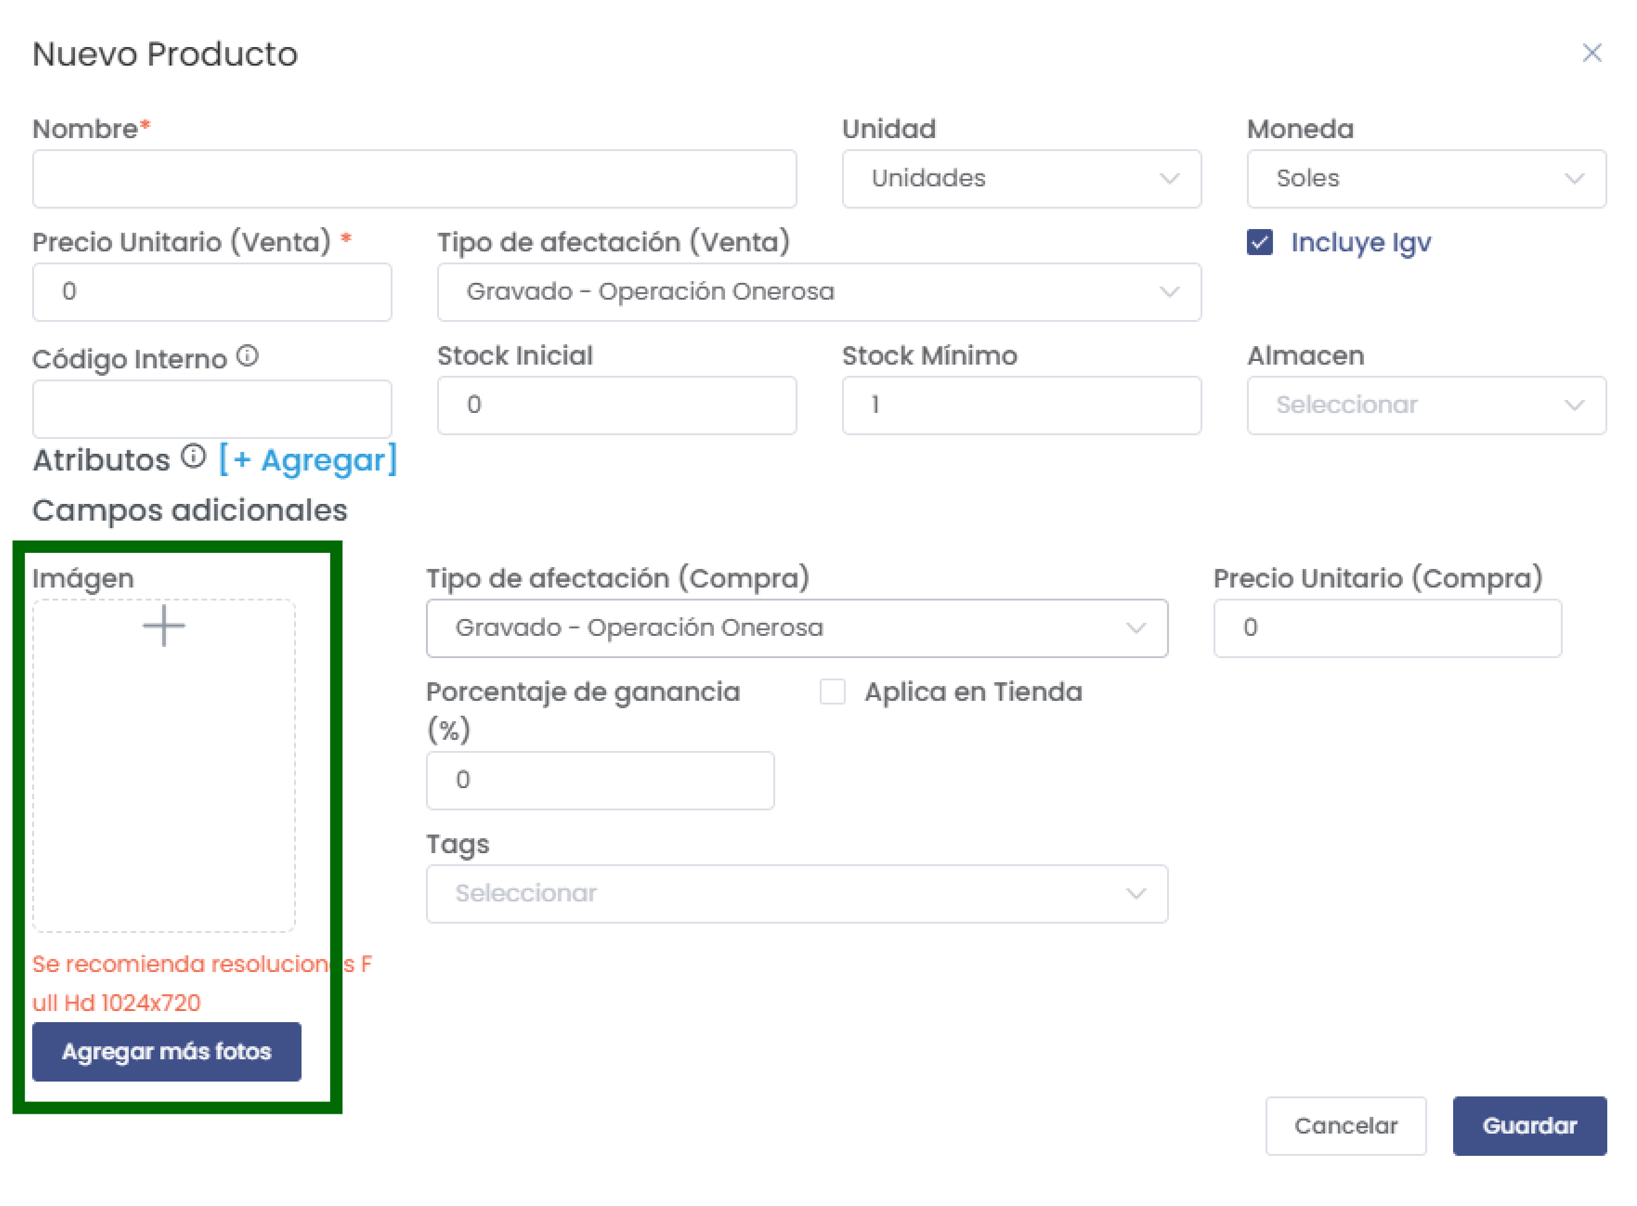The image size is (1637, 1206).
Task: Click the info icon beside Código Interno
Action: (x=248, y=356)
